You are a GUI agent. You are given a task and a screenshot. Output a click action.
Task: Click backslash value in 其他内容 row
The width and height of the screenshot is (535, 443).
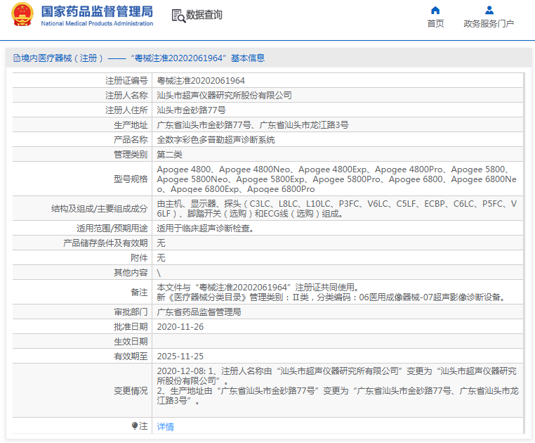[x=159, y=273]
